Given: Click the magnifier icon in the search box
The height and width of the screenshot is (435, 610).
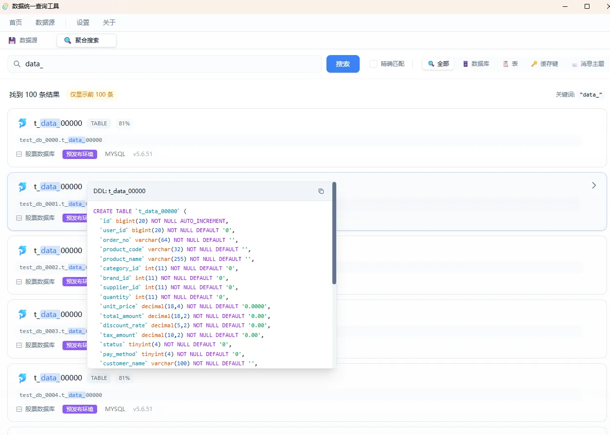Looking at the screenshot, I should 17,64.
